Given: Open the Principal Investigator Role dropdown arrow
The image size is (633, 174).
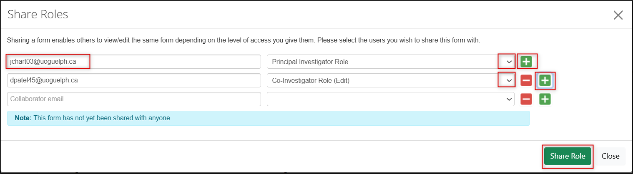Looking at the screenshot, I should click(x=509, y=62).
